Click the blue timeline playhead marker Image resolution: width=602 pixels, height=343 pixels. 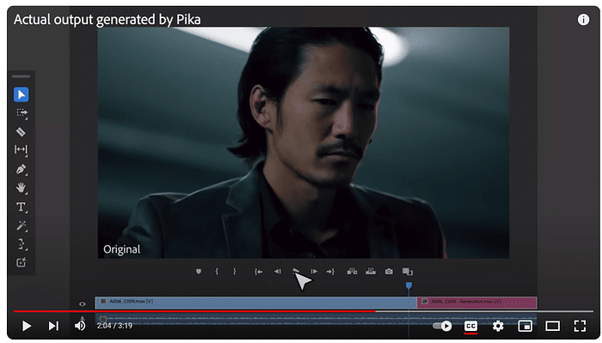click(408, 285)
